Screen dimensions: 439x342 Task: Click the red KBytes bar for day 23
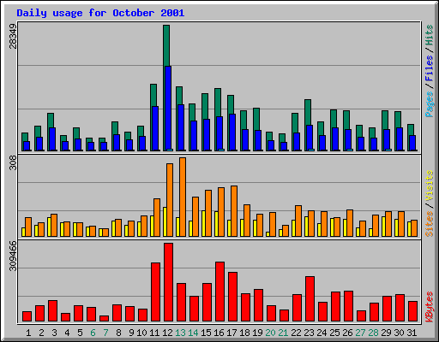[310, 298]
